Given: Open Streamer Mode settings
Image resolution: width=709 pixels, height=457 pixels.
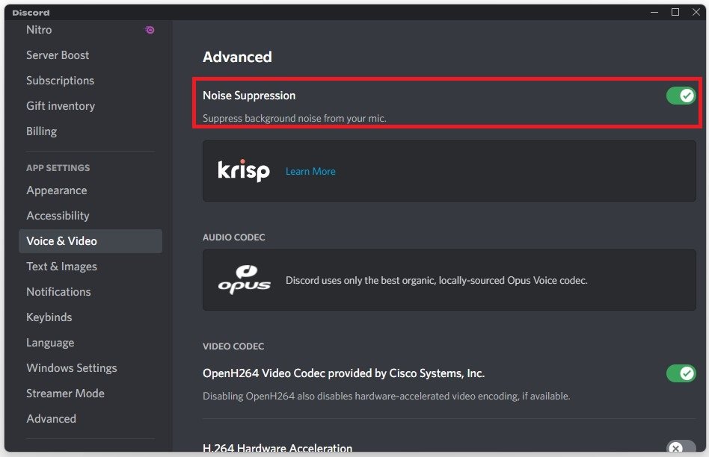Looking at the screenshot, I should coord(90,394).
